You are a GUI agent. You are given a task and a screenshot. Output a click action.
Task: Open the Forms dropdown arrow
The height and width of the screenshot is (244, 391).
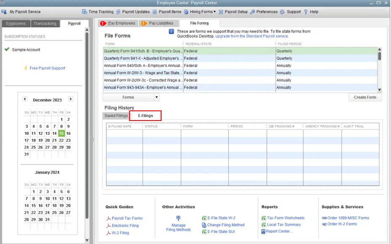pyautogui.click(x=156, y=97)
